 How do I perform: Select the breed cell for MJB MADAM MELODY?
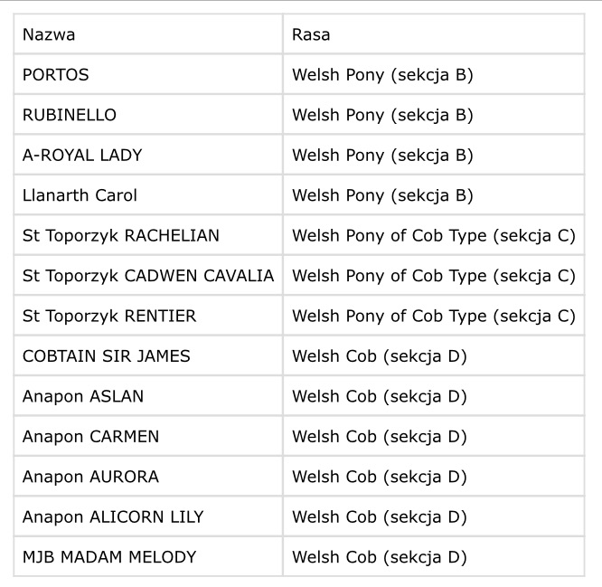point(379,557)
